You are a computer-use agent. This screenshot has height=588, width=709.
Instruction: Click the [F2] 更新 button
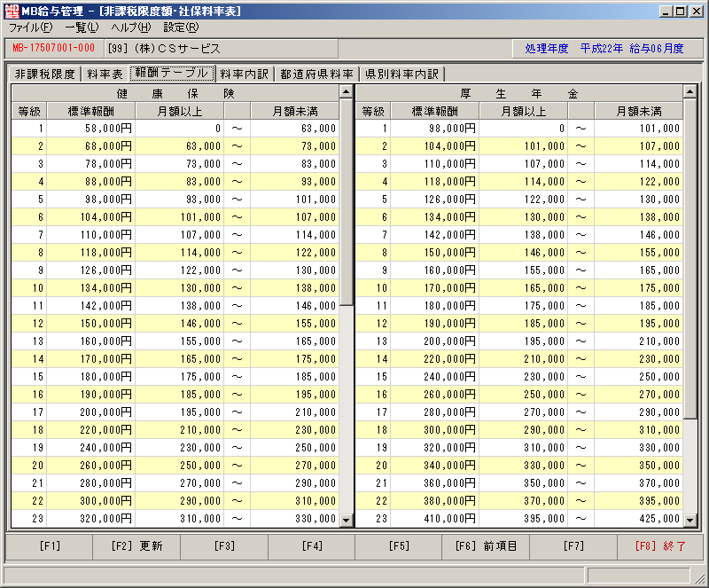point(136,546)
